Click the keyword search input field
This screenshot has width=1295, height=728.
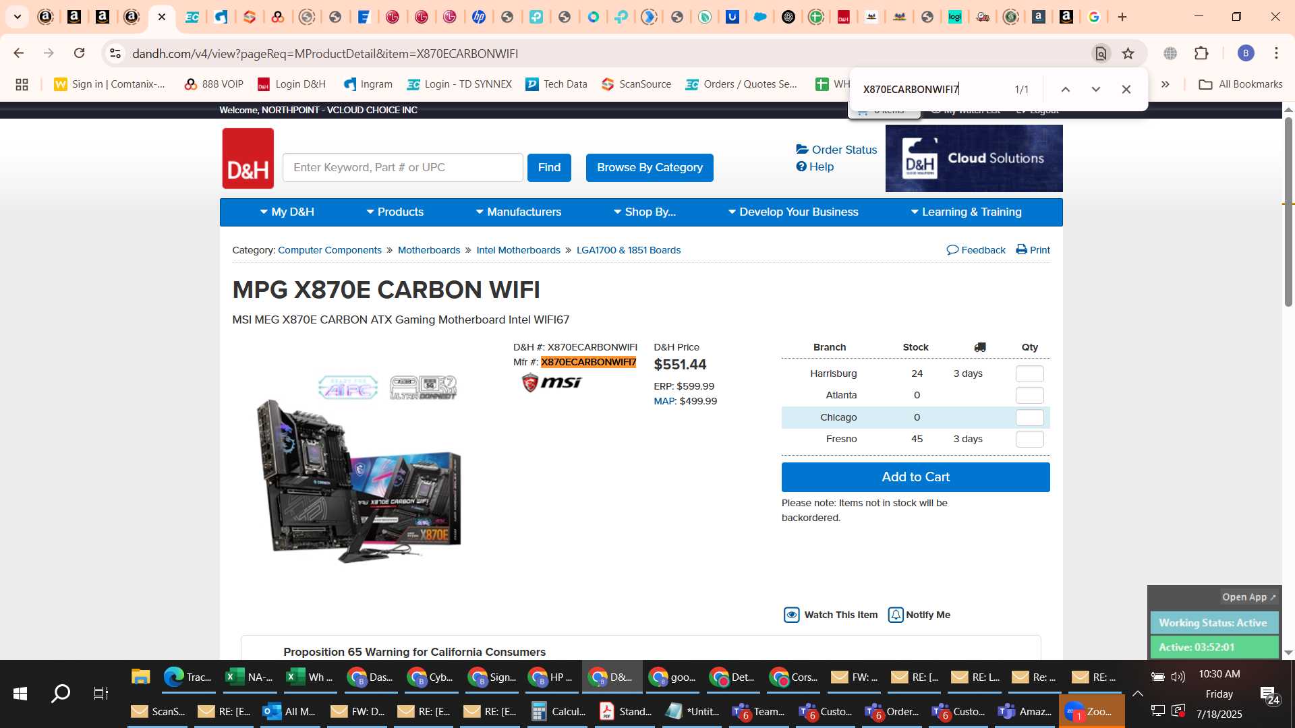(403, 168)
